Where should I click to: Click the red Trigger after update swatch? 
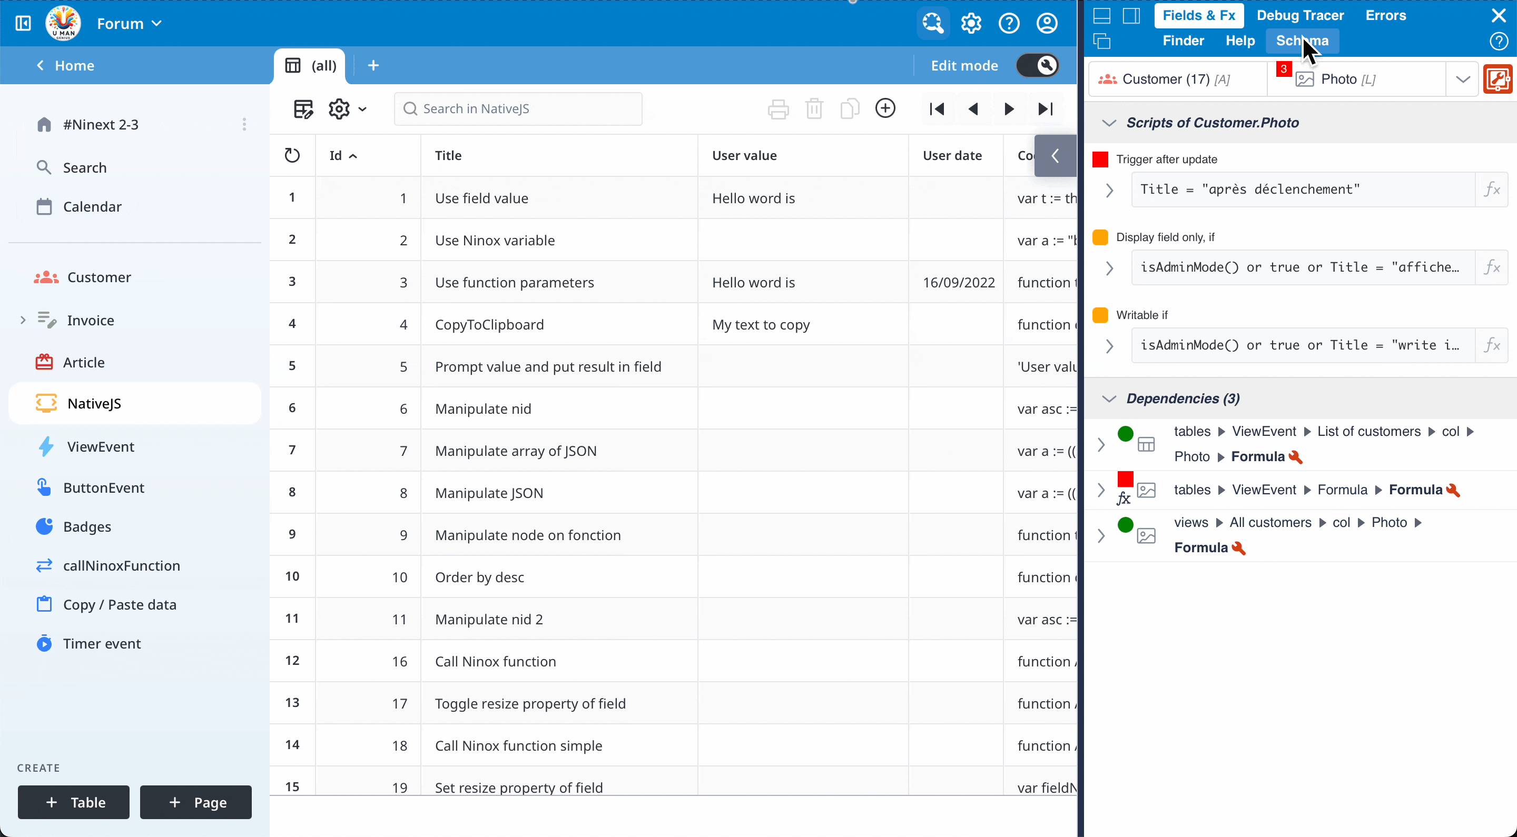pos(1100,160)
